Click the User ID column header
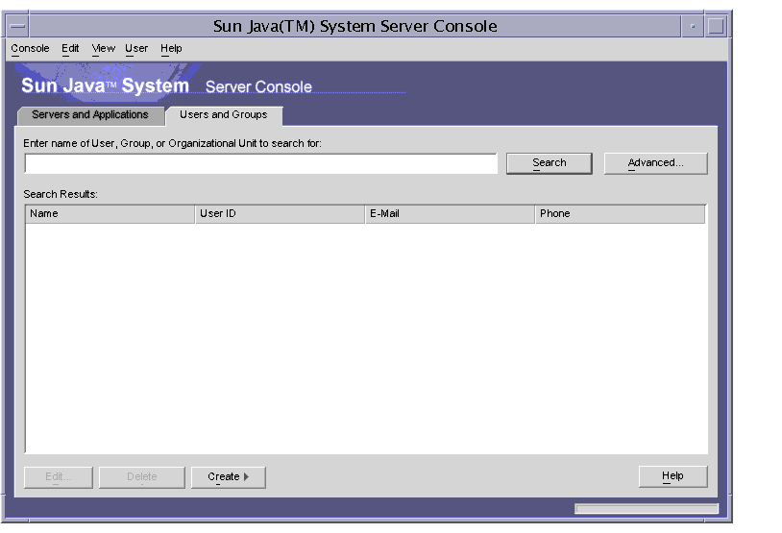This screenshot has width=782, height=533. (x=280, y=214)
